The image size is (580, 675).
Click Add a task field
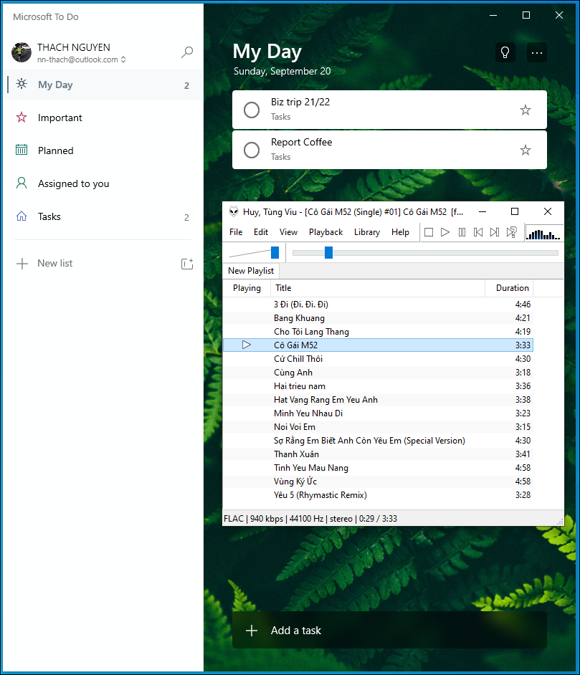[x=389, y=631]
